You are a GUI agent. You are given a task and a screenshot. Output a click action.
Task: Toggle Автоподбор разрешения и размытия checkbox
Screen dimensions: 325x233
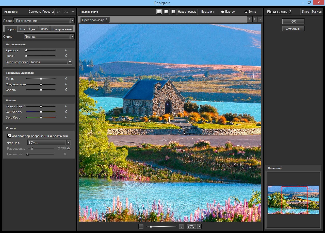(x=9, y=136)
